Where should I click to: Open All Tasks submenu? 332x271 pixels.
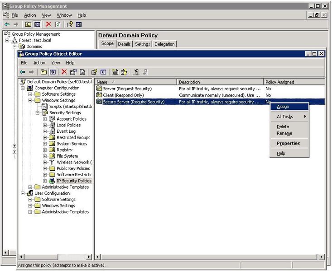[289, 117]
